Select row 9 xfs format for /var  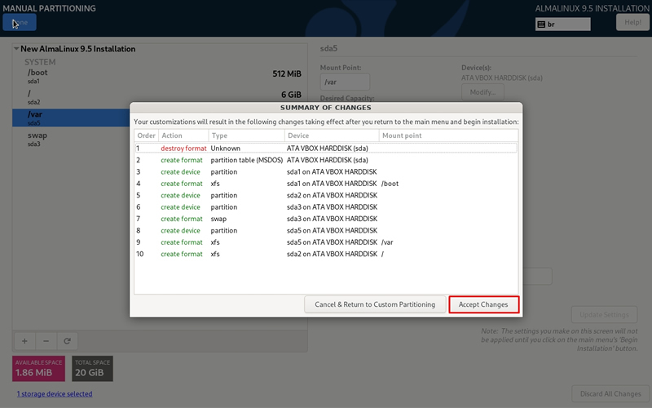click(326, 242)
